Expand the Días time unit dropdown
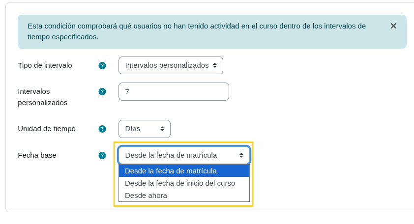 tap(144, 129)
